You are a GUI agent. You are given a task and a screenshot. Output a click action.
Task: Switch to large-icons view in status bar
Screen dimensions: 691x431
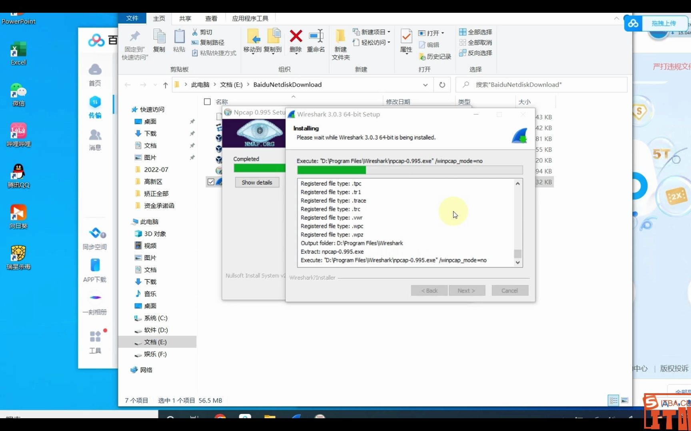click(625, 400)
